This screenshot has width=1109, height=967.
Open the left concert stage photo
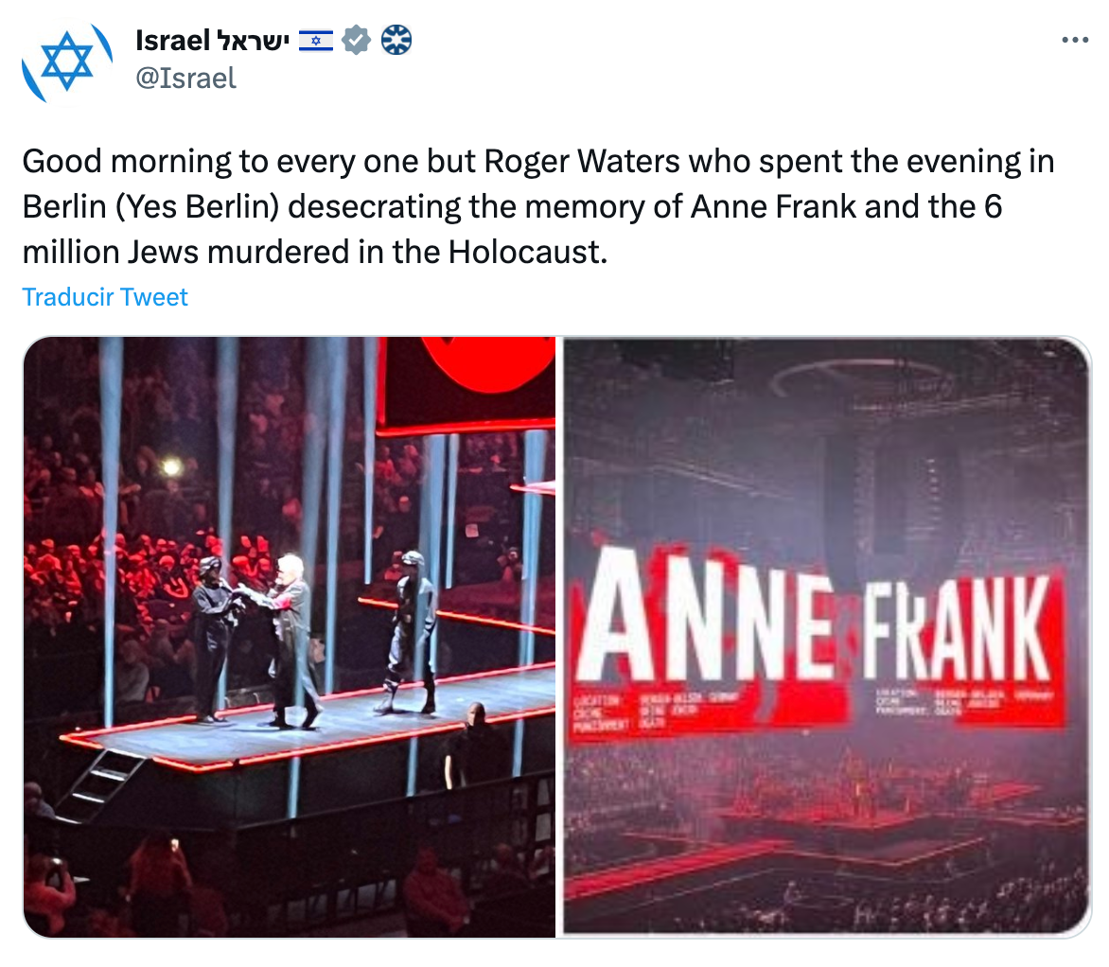point(290,636)
